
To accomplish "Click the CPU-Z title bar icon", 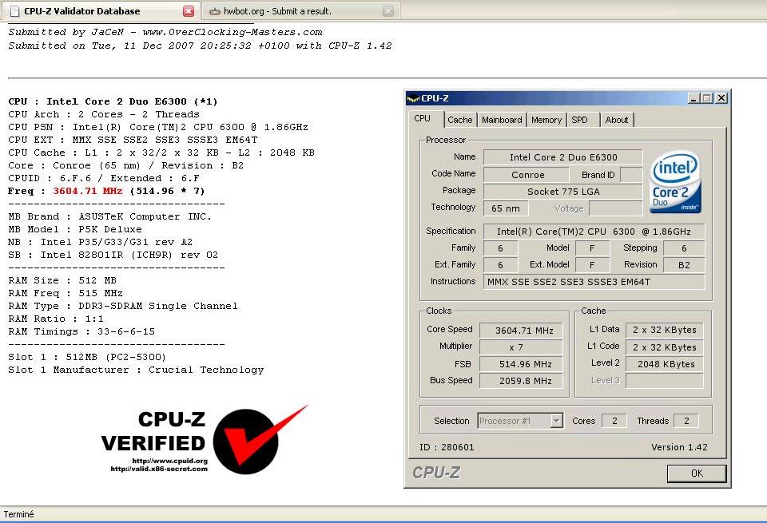I will (x=413, y=98).
